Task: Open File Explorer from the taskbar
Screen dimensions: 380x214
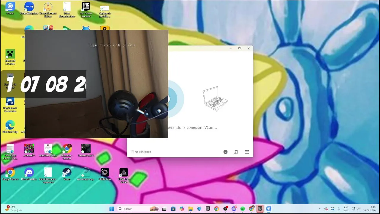Action: pos(190,209)
